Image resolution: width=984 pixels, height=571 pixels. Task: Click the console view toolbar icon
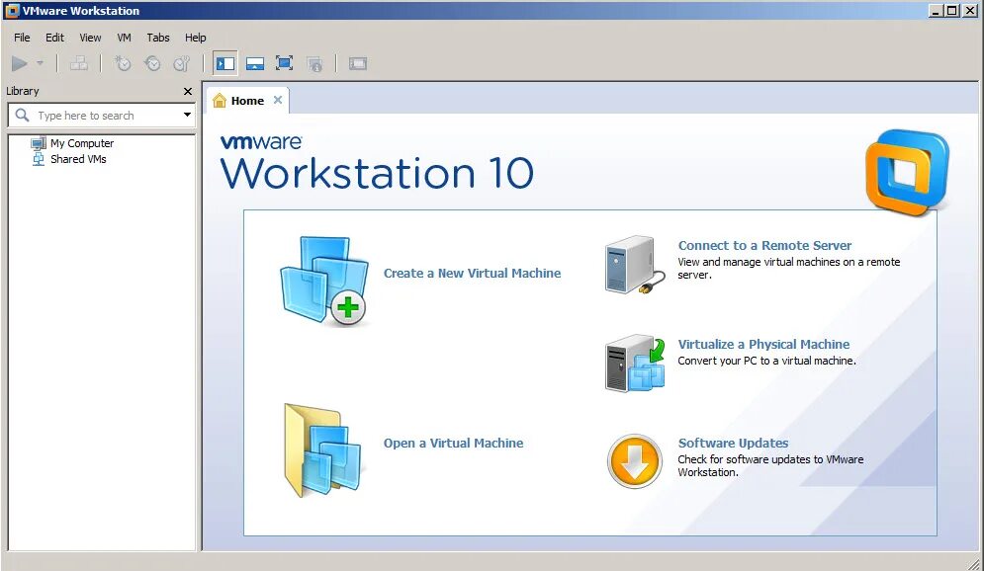click(358, 63)
